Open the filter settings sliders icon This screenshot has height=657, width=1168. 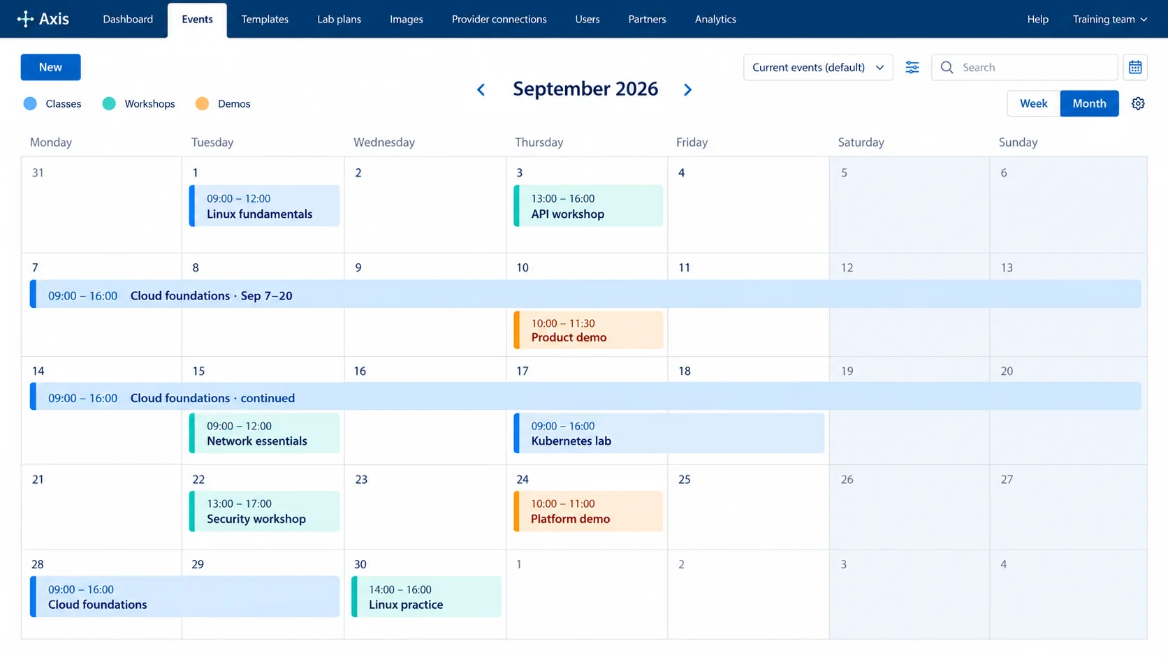[x=912, y=67]
